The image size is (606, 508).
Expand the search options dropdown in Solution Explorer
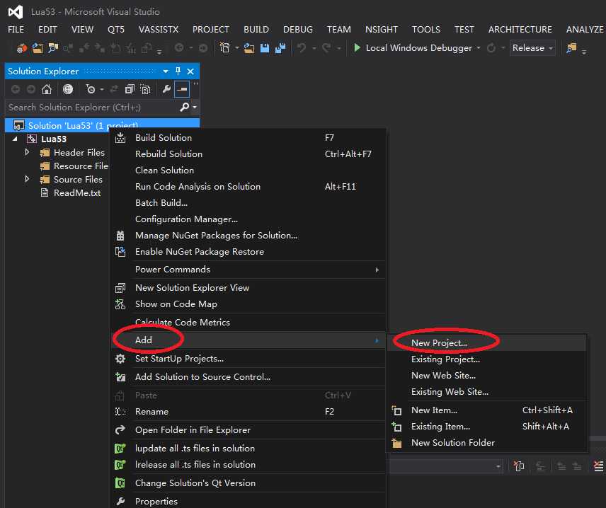point(195,107)
